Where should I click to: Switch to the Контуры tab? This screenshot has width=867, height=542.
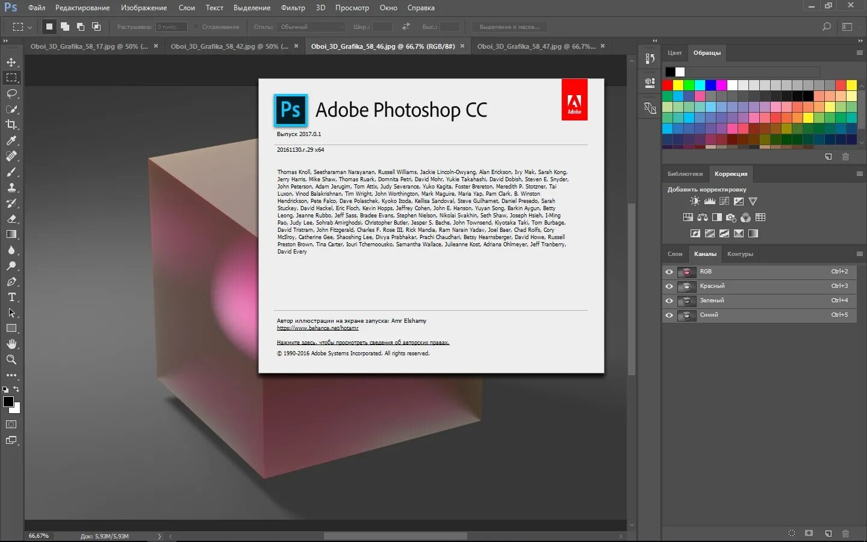[x=740, y=254]
